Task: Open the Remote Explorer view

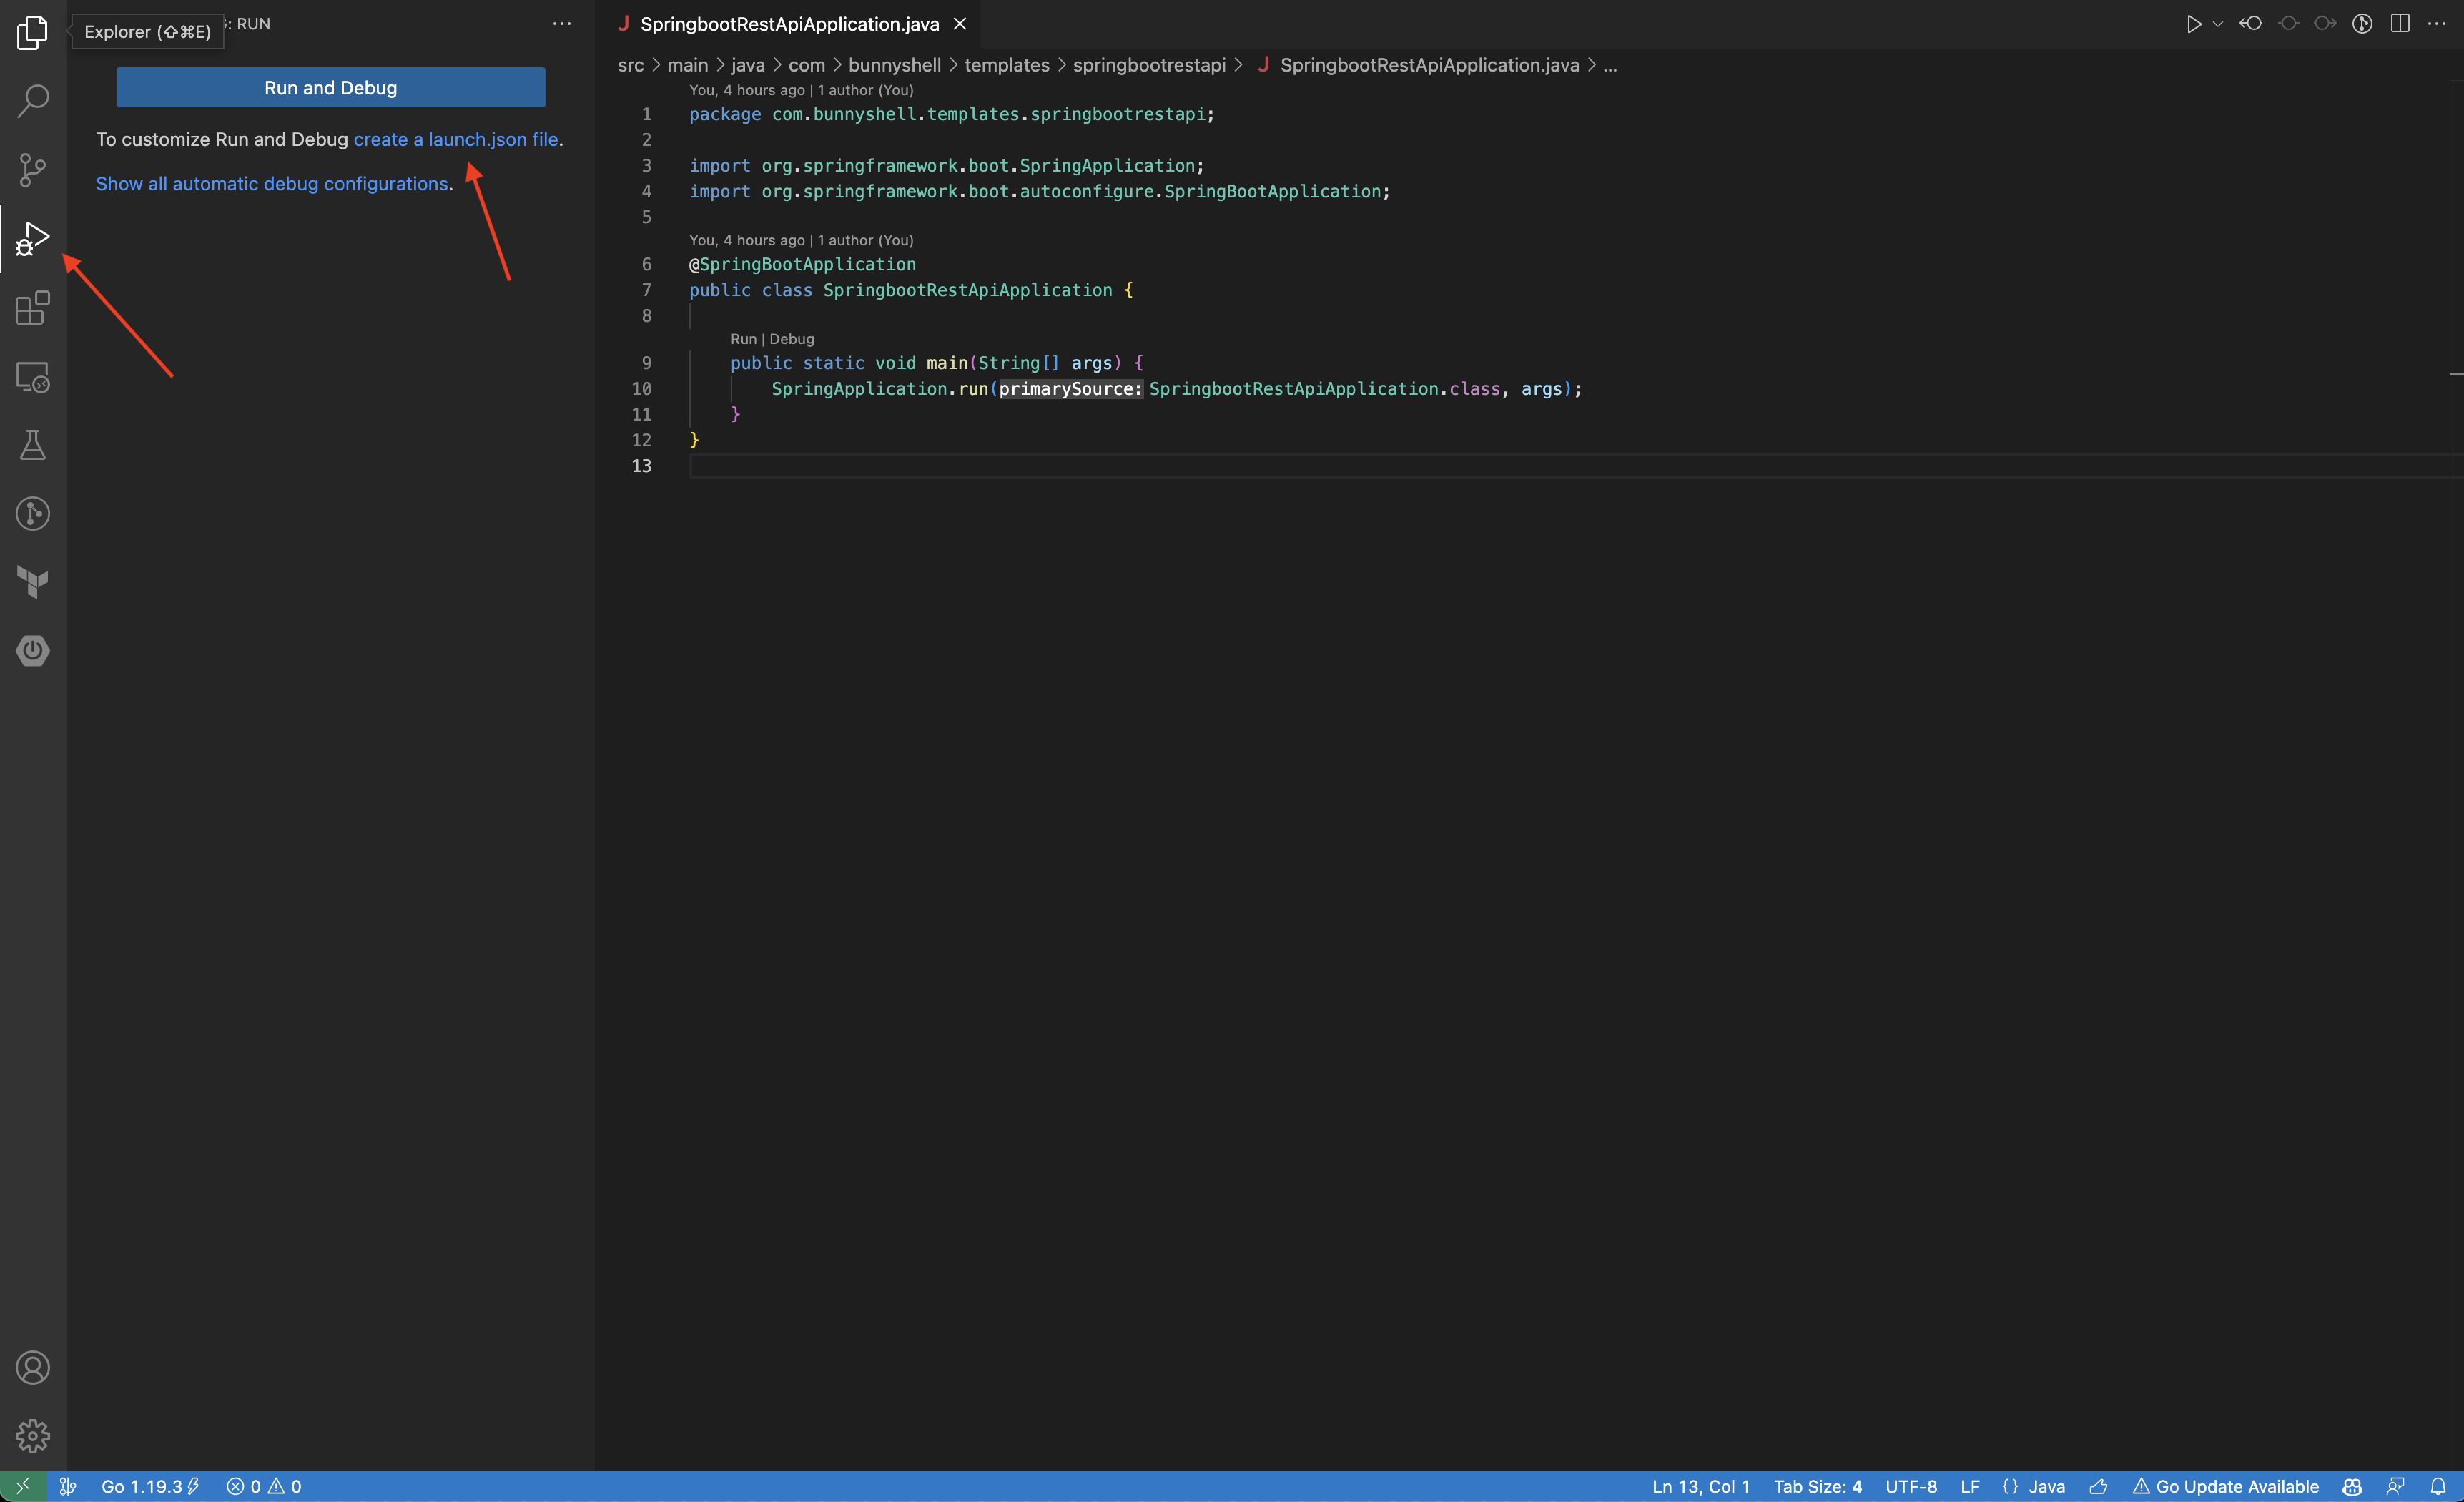Action: 33,377
